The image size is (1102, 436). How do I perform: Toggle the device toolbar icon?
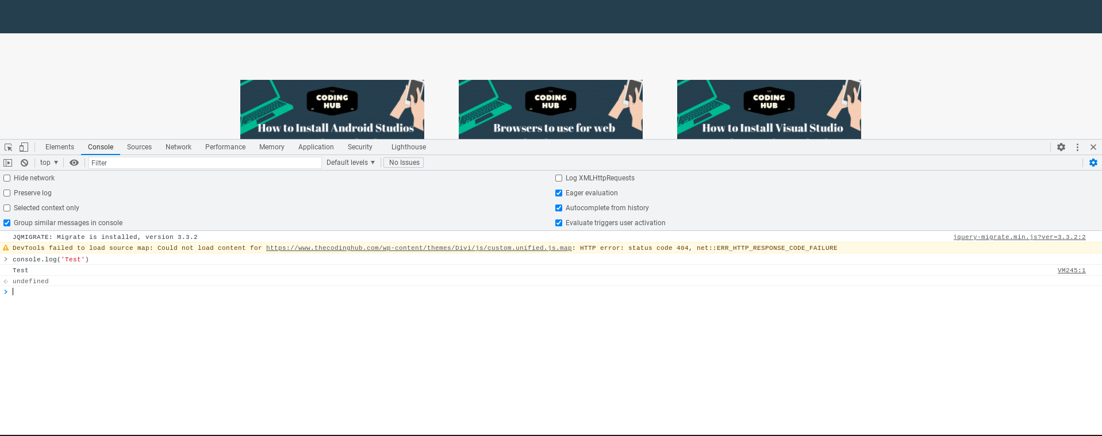click(x=24, y=147)
